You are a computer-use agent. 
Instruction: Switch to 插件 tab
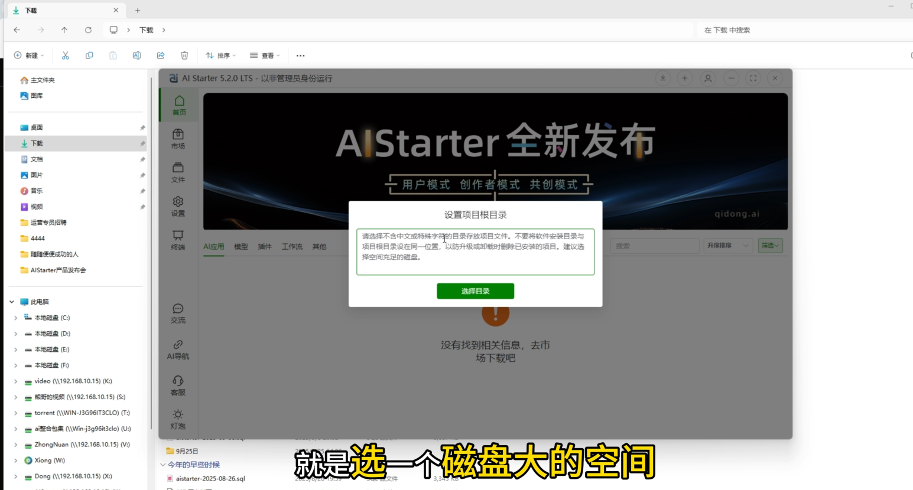tap(265, 247)
